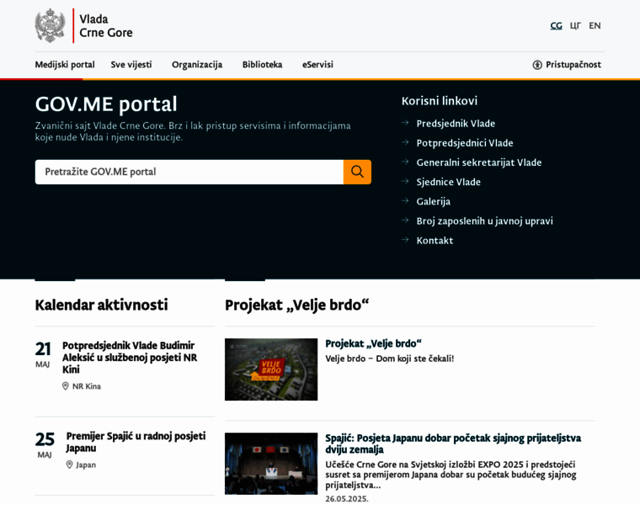This screenshot has width=640, height=505.
Task: Click the Zvanični sajt Vlade Crne Gore description
Action: (193, 131)
